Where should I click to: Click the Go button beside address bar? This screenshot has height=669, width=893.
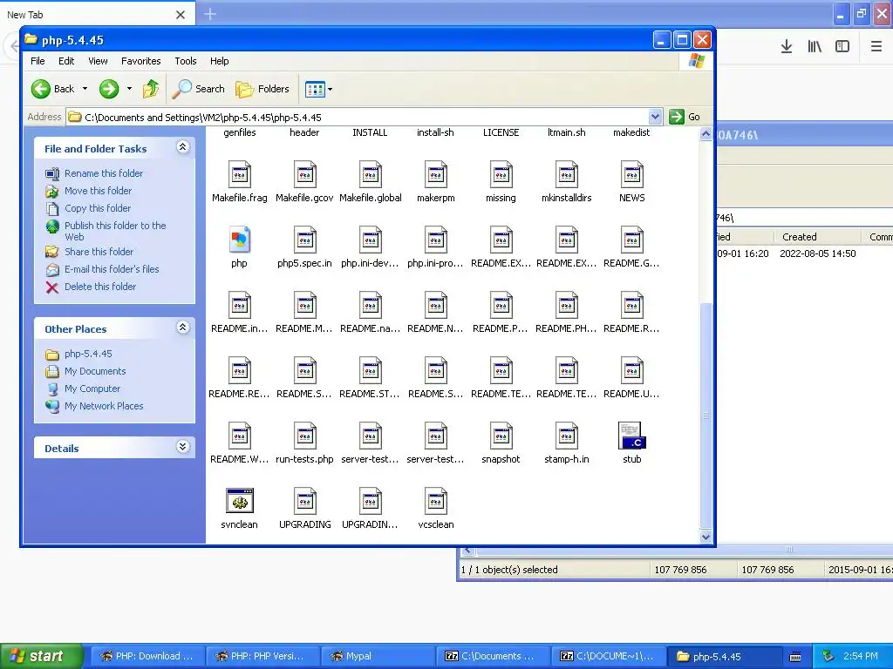point(685,117)
